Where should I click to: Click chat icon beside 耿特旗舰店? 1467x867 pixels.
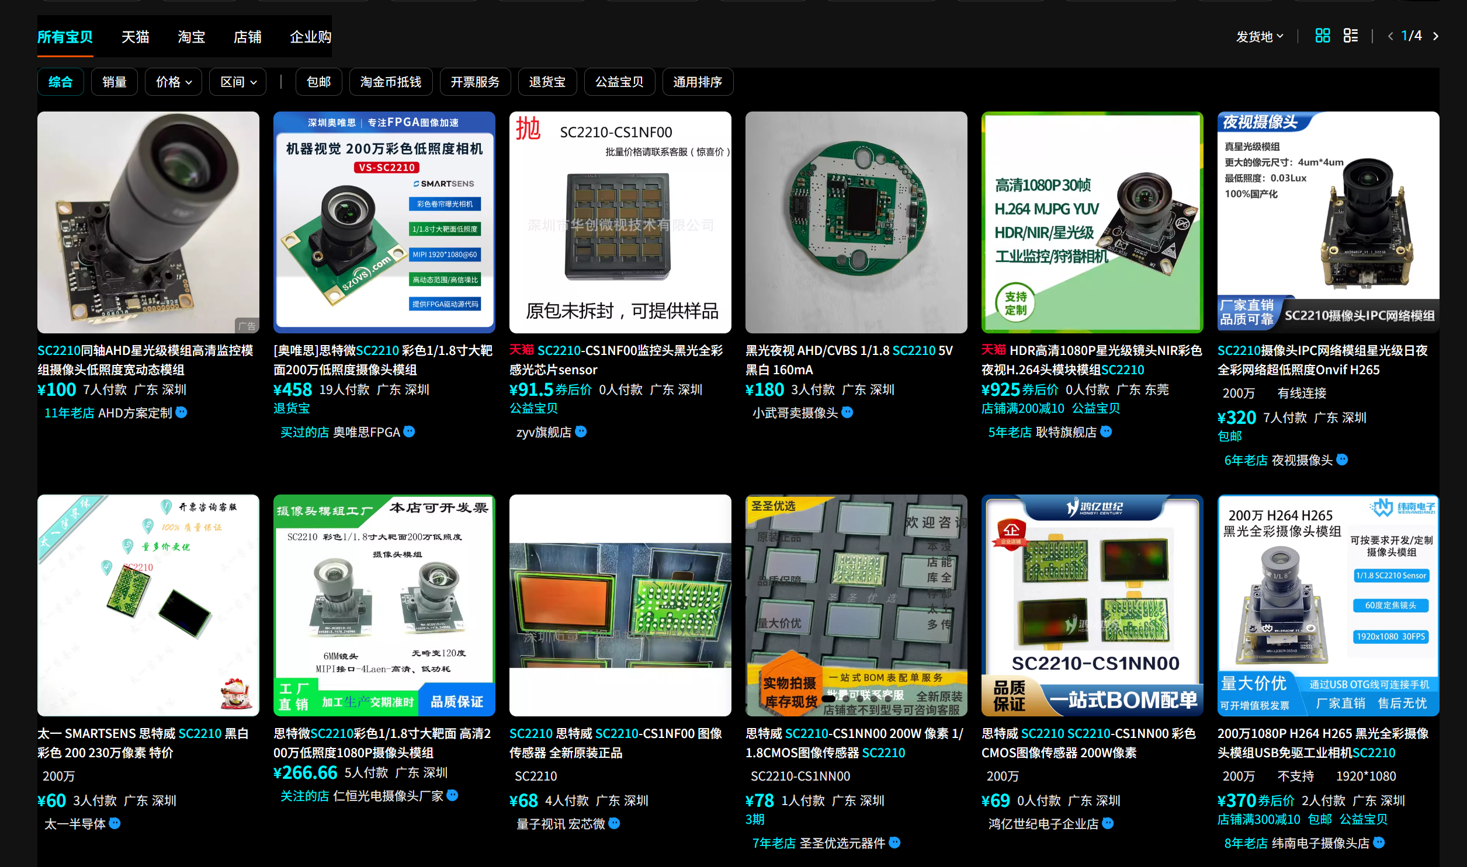pyautogui.click(x=1106, y=431)
